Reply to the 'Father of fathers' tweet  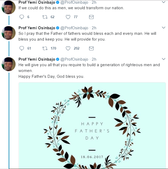(22, 48)
